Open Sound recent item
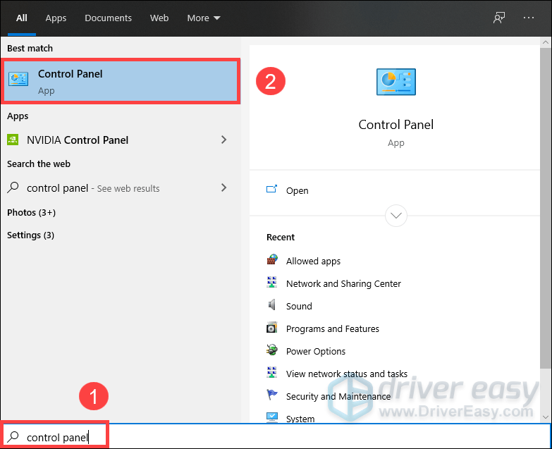The width and height of the screenshot is (552, 449). point(299,306)
